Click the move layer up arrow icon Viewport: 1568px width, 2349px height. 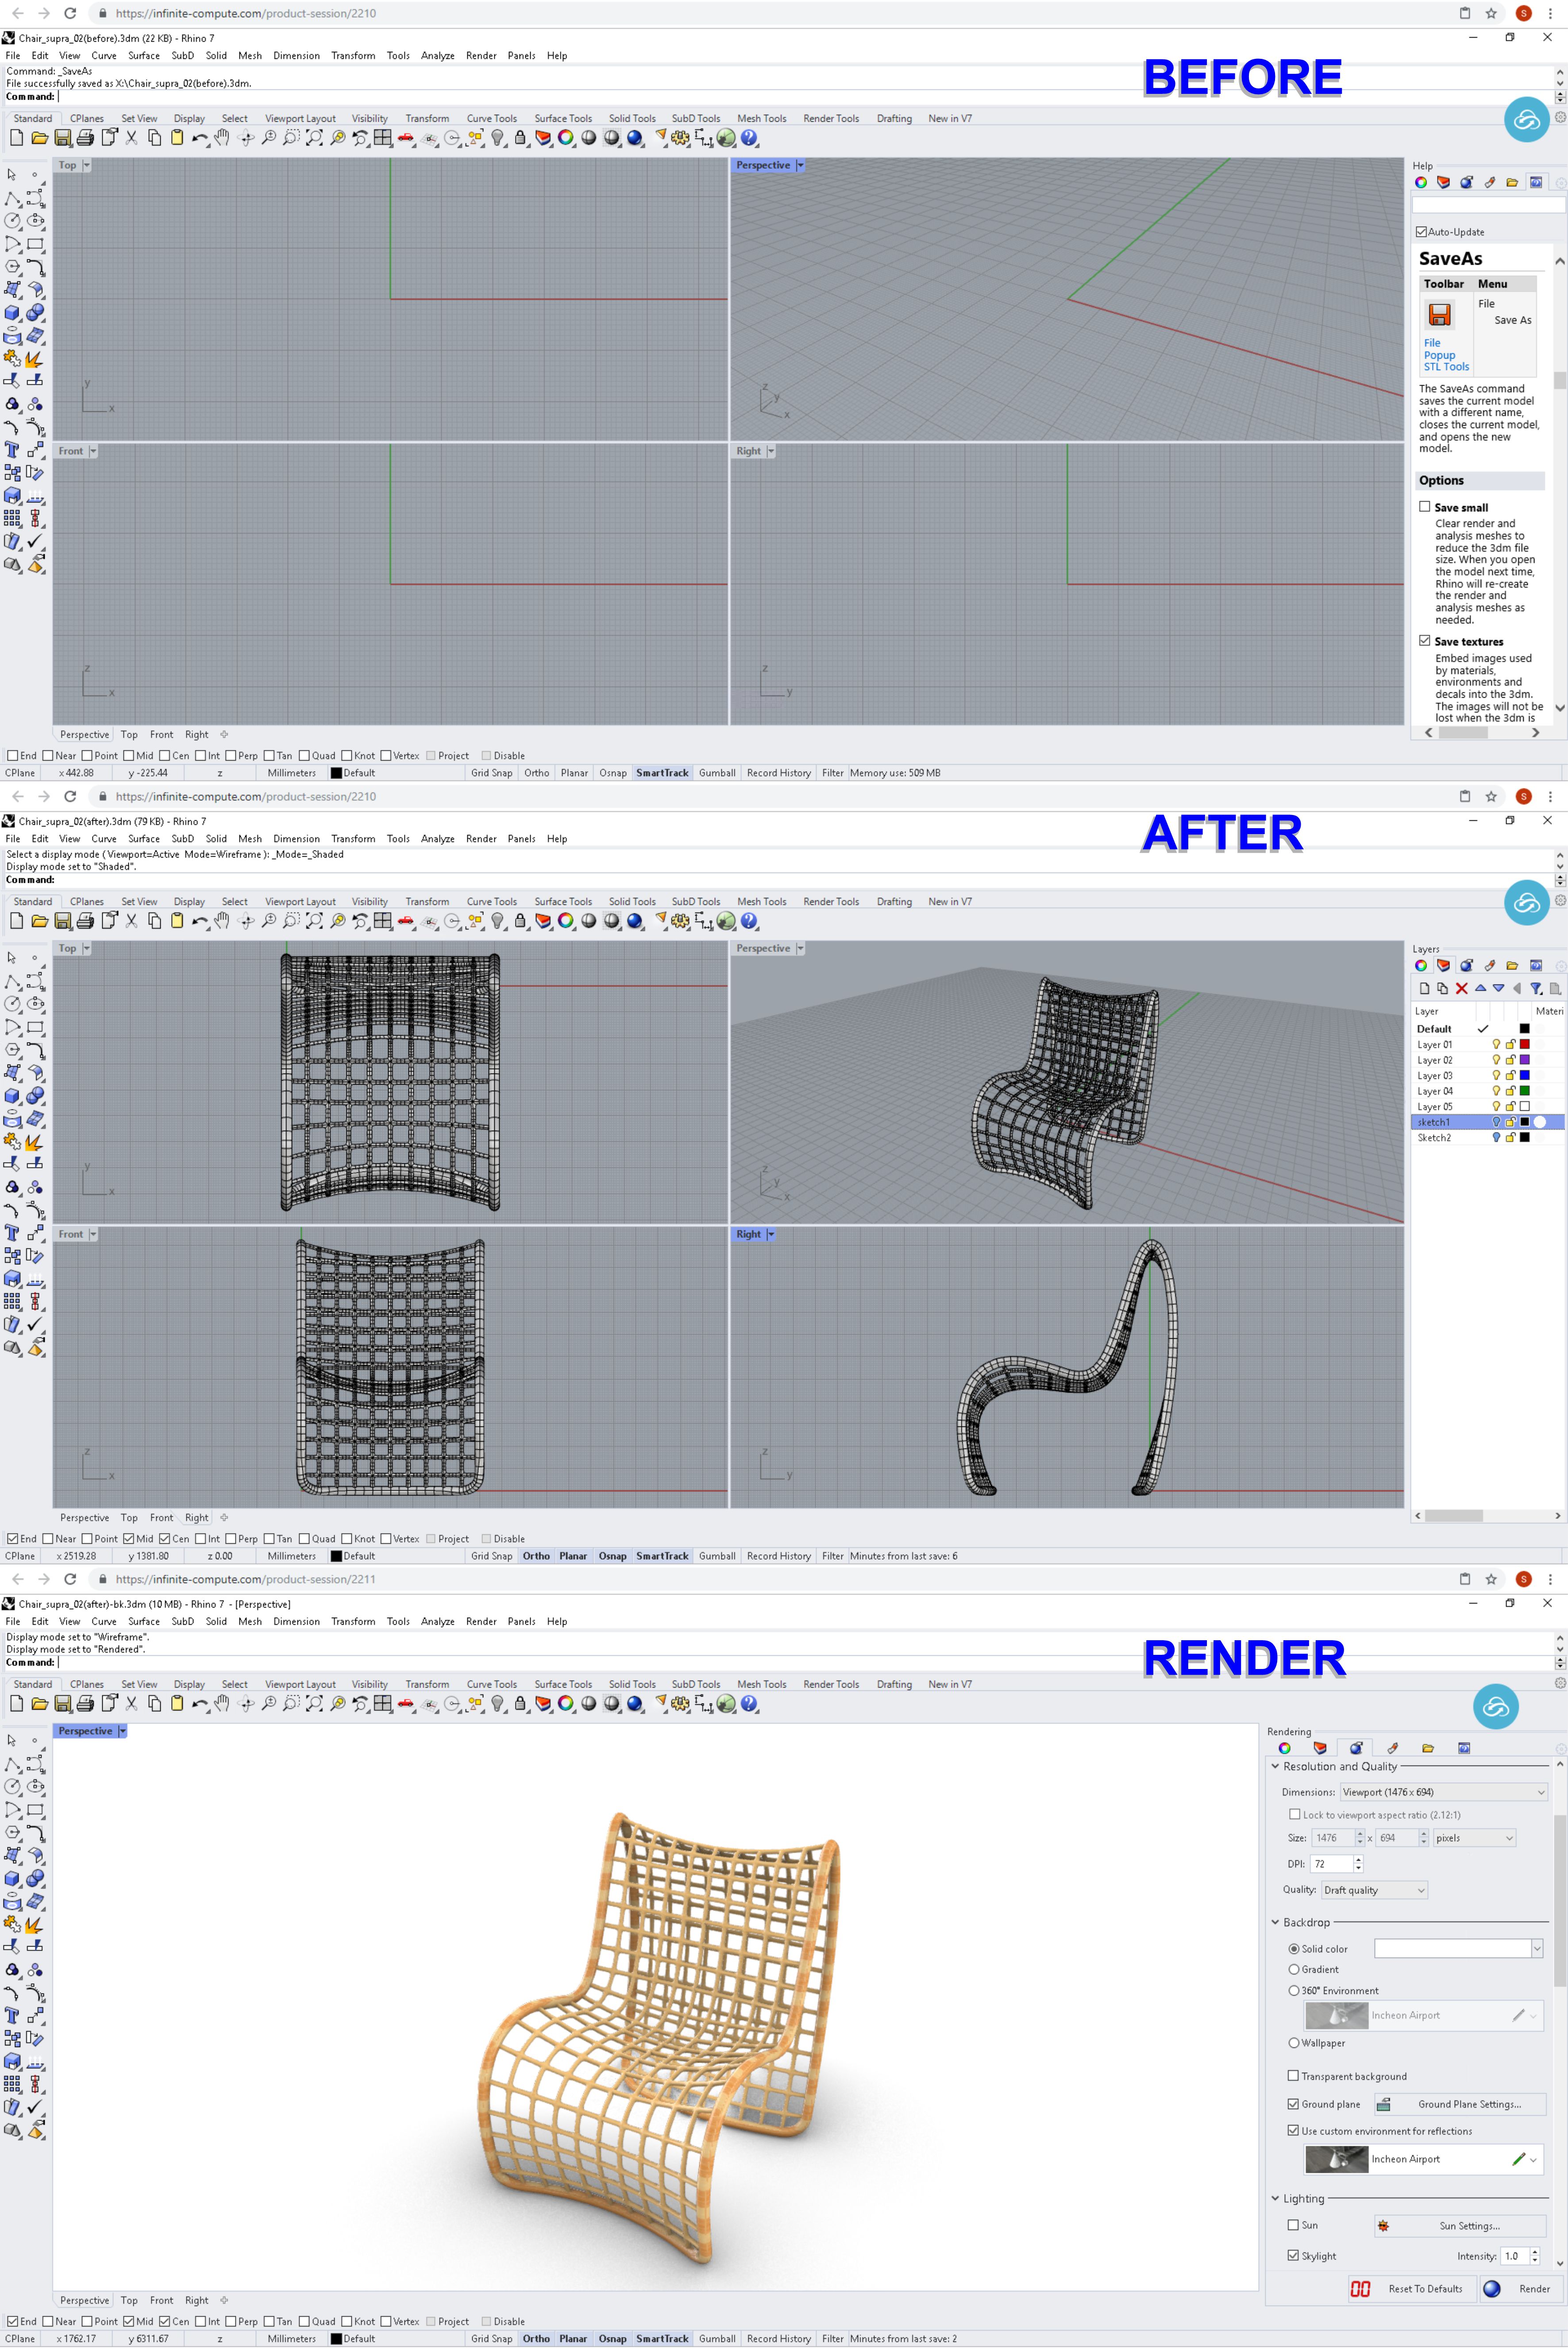pyautogui.click(x=1480, y=989)
